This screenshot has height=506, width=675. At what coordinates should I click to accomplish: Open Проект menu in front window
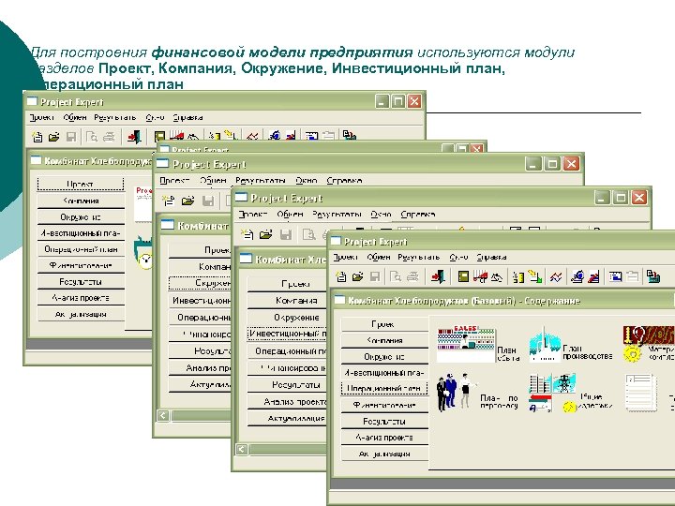346,257
